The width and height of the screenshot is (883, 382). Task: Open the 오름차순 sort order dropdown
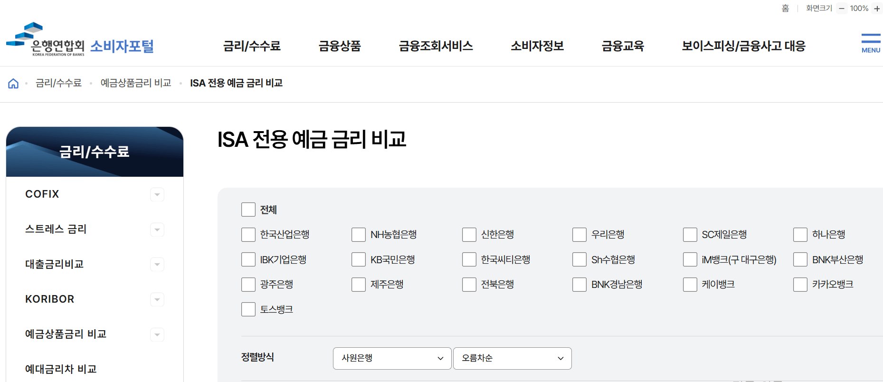coord(512,358)
